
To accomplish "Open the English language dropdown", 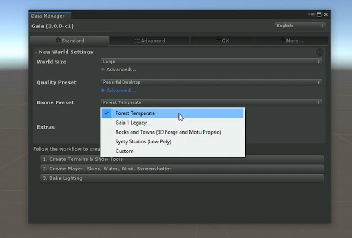I will 300,25.
